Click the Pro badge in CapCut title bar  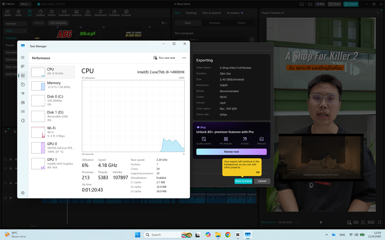(320, 4)
